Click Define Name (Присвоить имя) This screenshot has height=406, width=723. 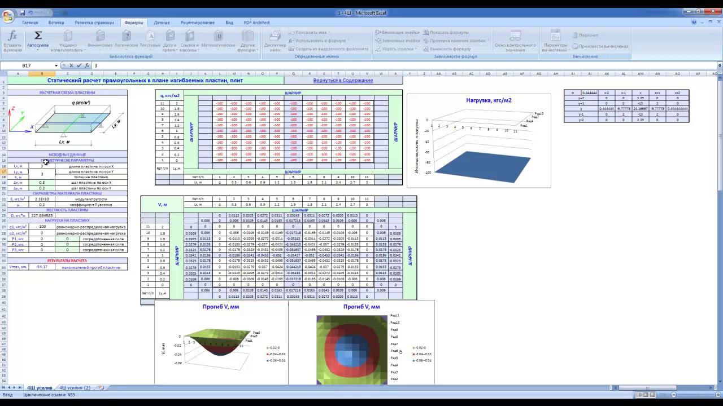click(308, 33)
